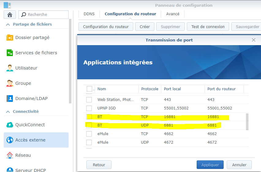Open Réseau network house icon

(x=10, y=155)
